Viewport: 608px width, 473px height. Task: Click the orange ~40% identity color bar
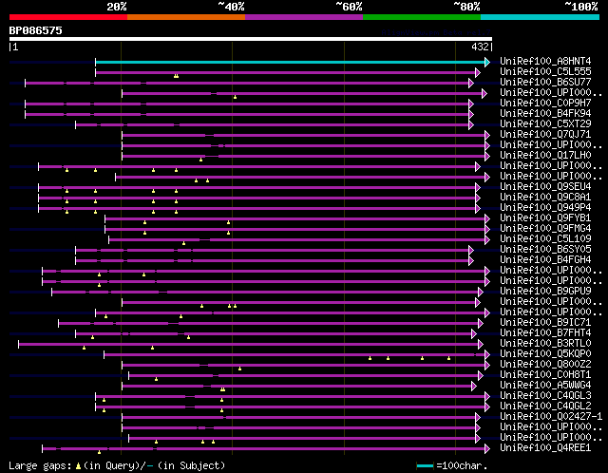click(186, 17)
